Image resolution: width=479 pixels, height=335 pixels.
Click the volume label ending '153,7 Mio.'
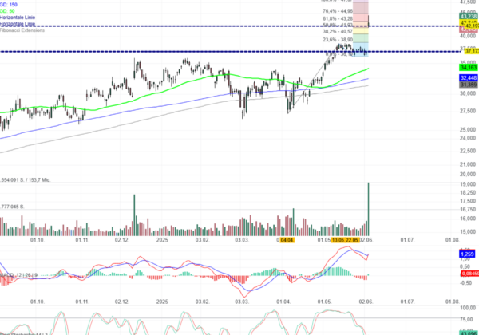click(x=25, y=180)
